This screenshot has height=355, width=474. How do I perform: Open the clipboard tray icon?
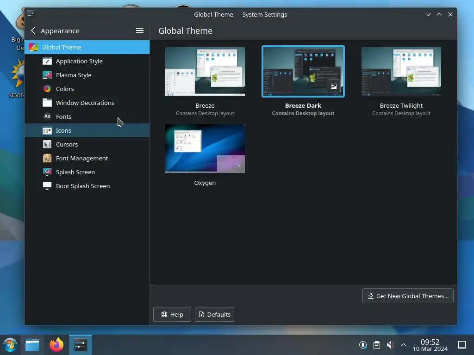click(377, 345)
